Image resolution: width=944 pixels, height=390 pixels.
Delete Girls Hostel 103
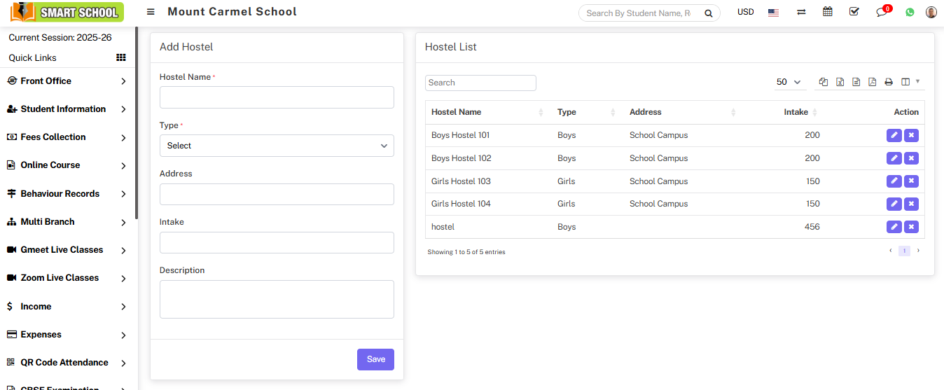(x=911, y=181)
